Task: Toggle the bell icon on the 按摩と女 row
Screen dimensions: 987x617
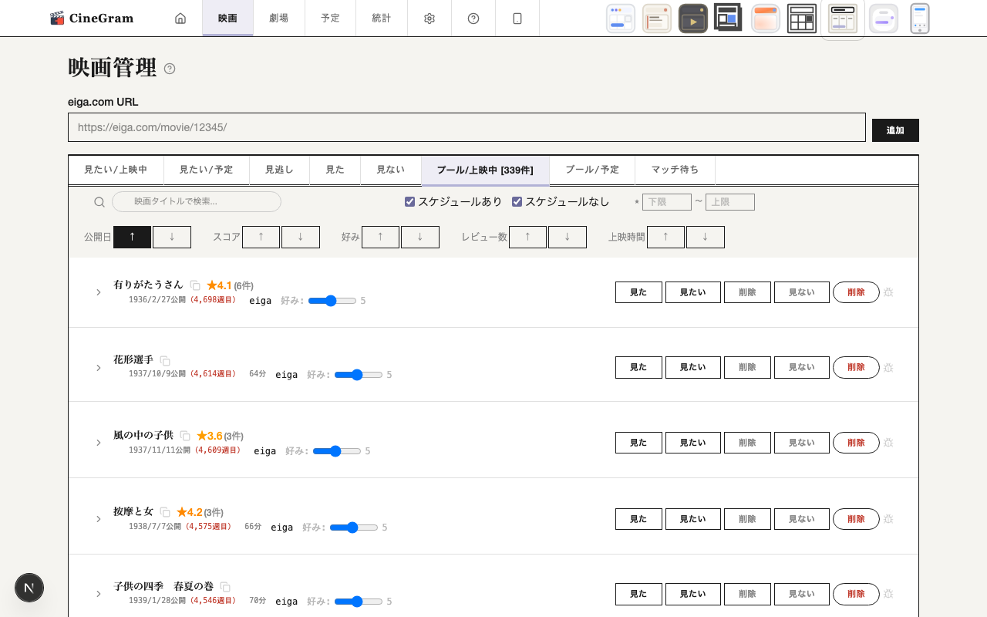Action: click(x=888, y=519)
